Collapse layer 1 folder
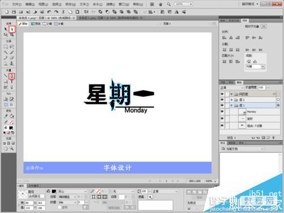Image resolution: width=284 pixels, height=213 pixels. click(231, 105)
